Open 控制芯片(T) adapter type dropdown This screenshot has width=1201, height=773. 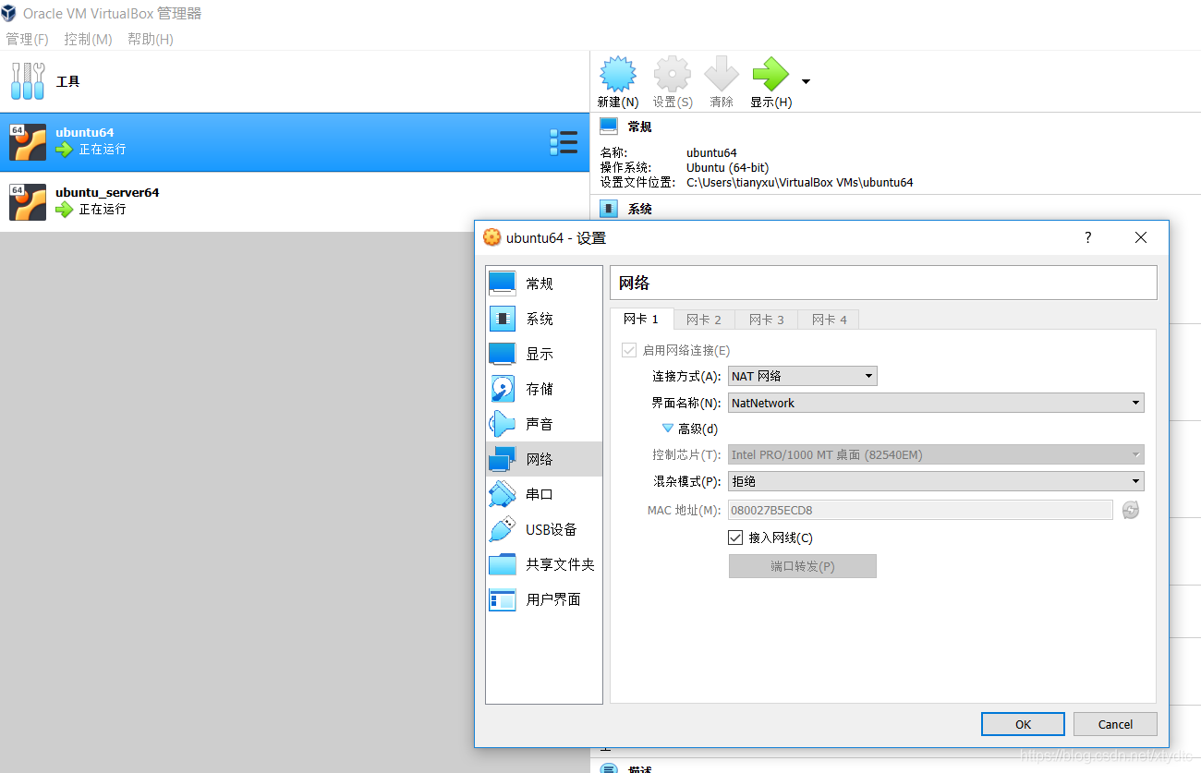point(936,454)
